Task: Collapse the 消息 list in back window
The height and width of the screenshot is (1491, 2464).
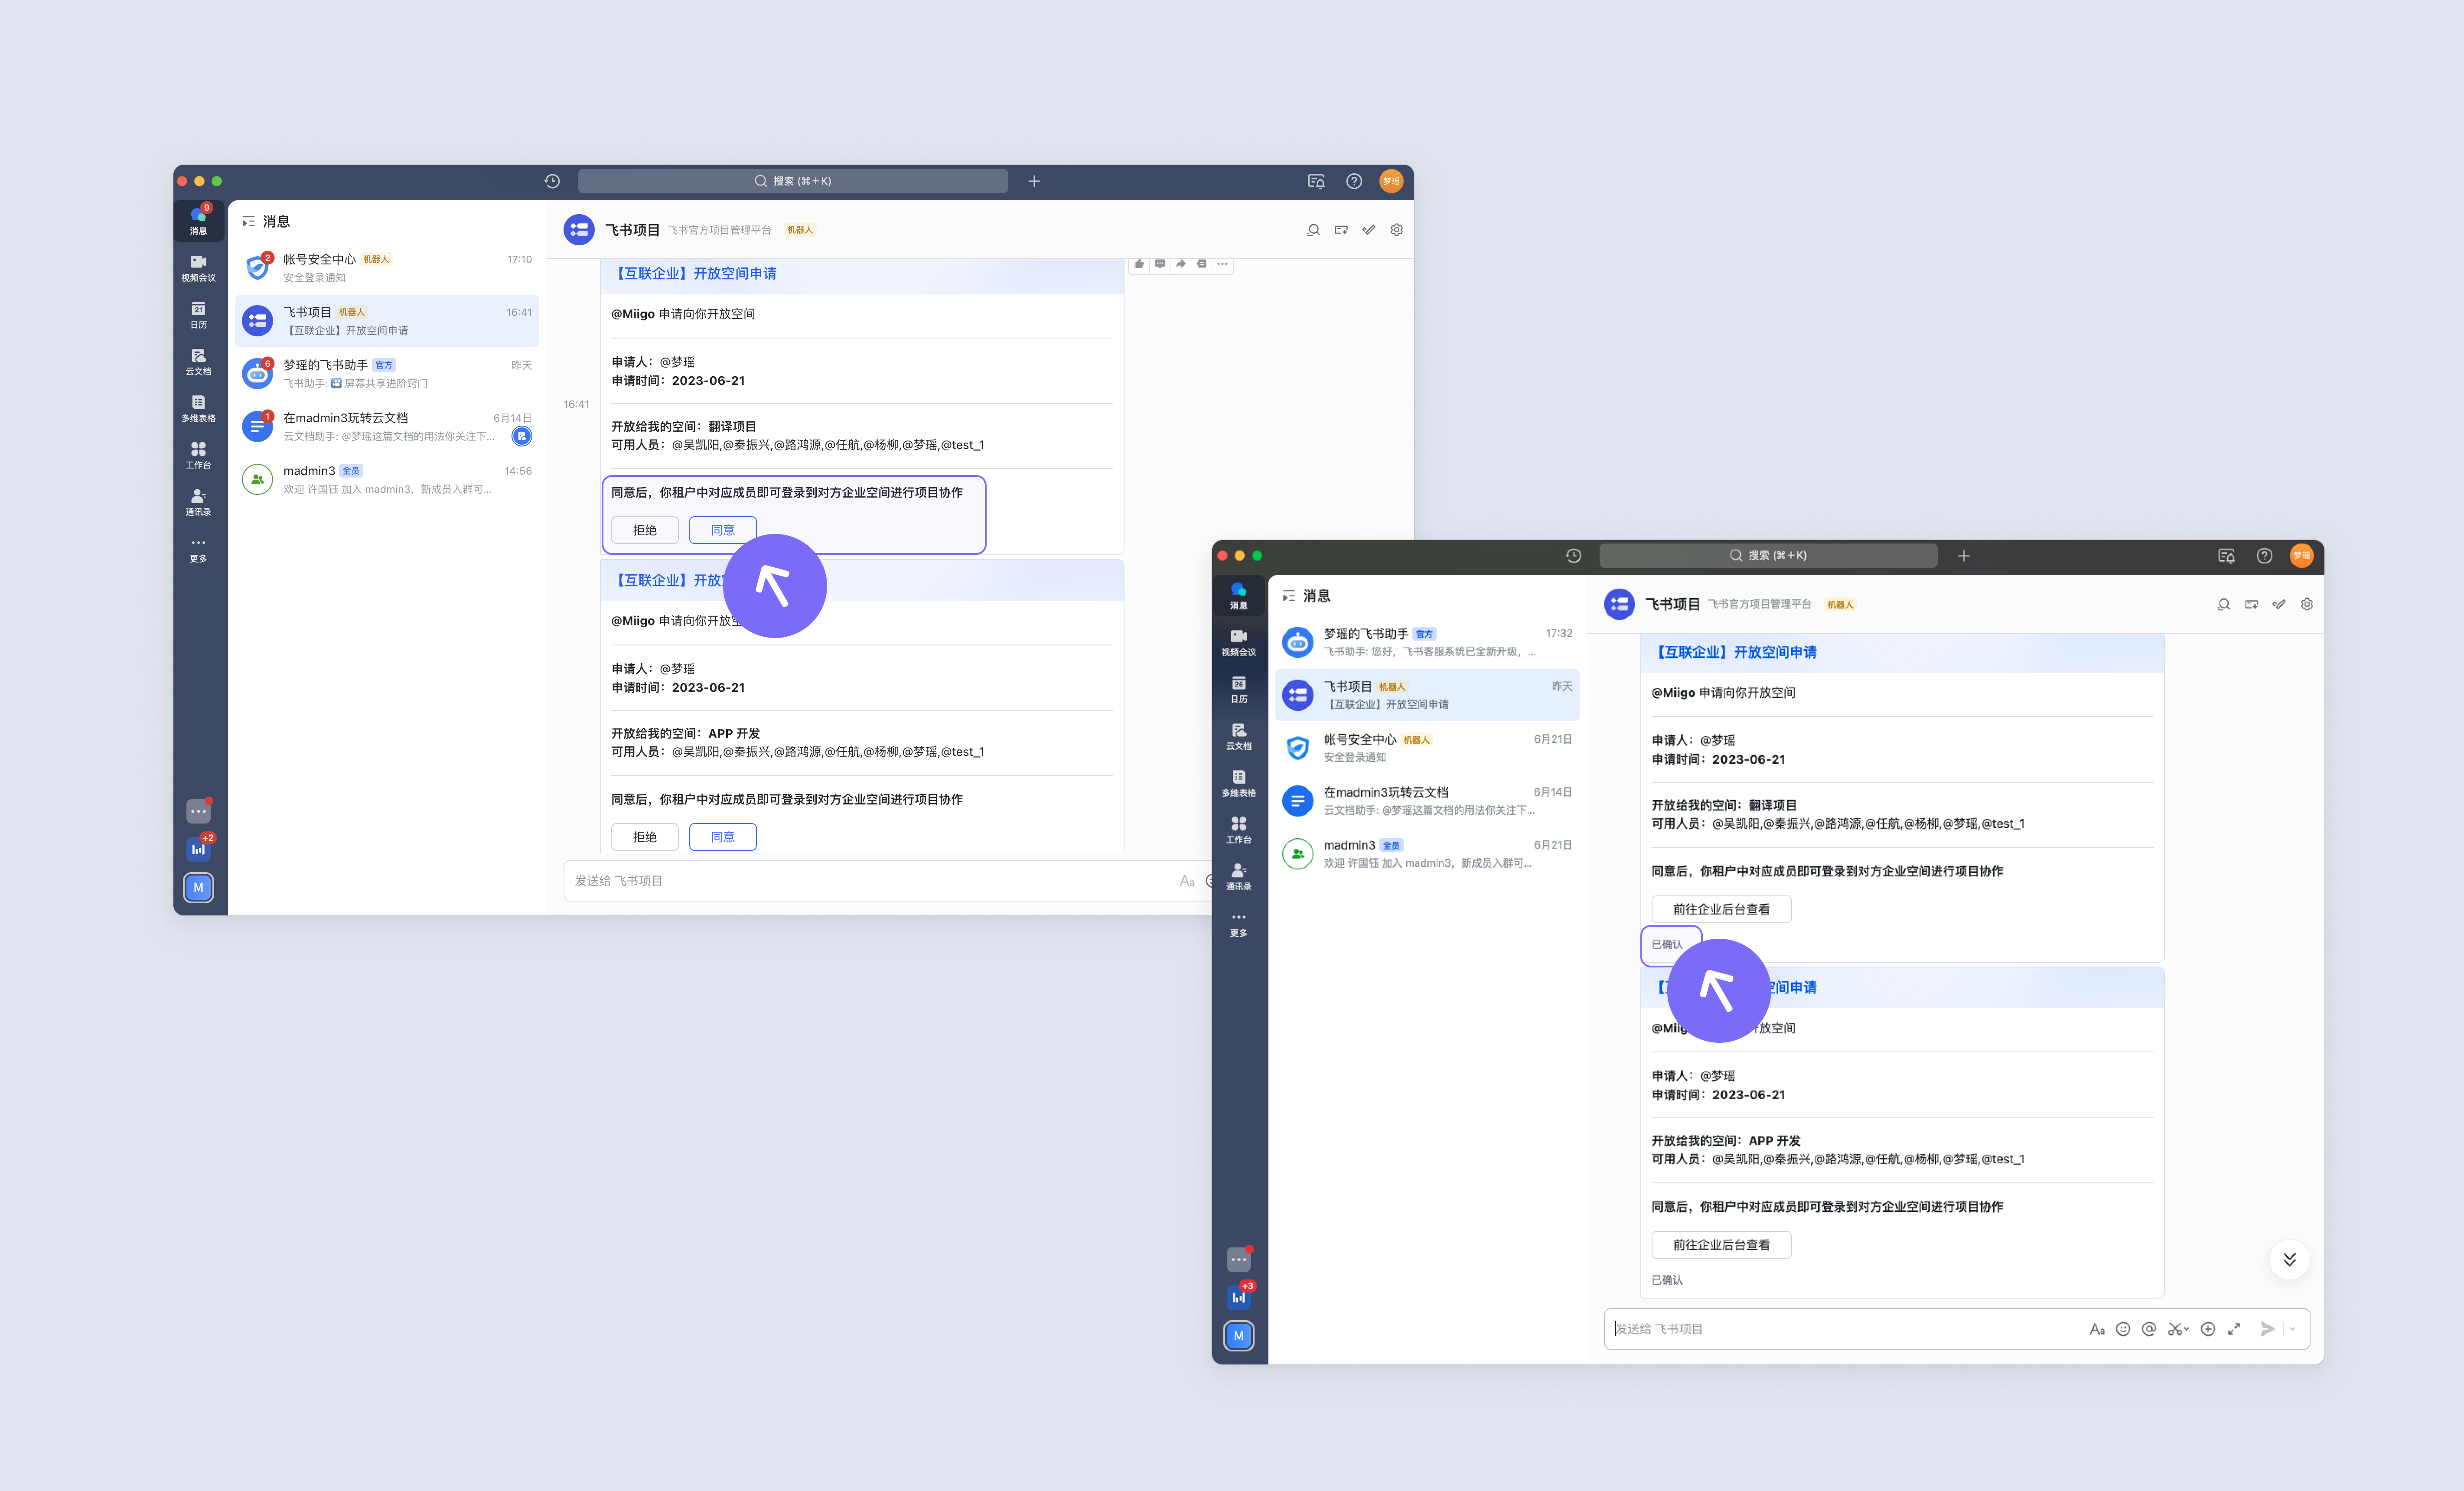Action: coord(248,222)
